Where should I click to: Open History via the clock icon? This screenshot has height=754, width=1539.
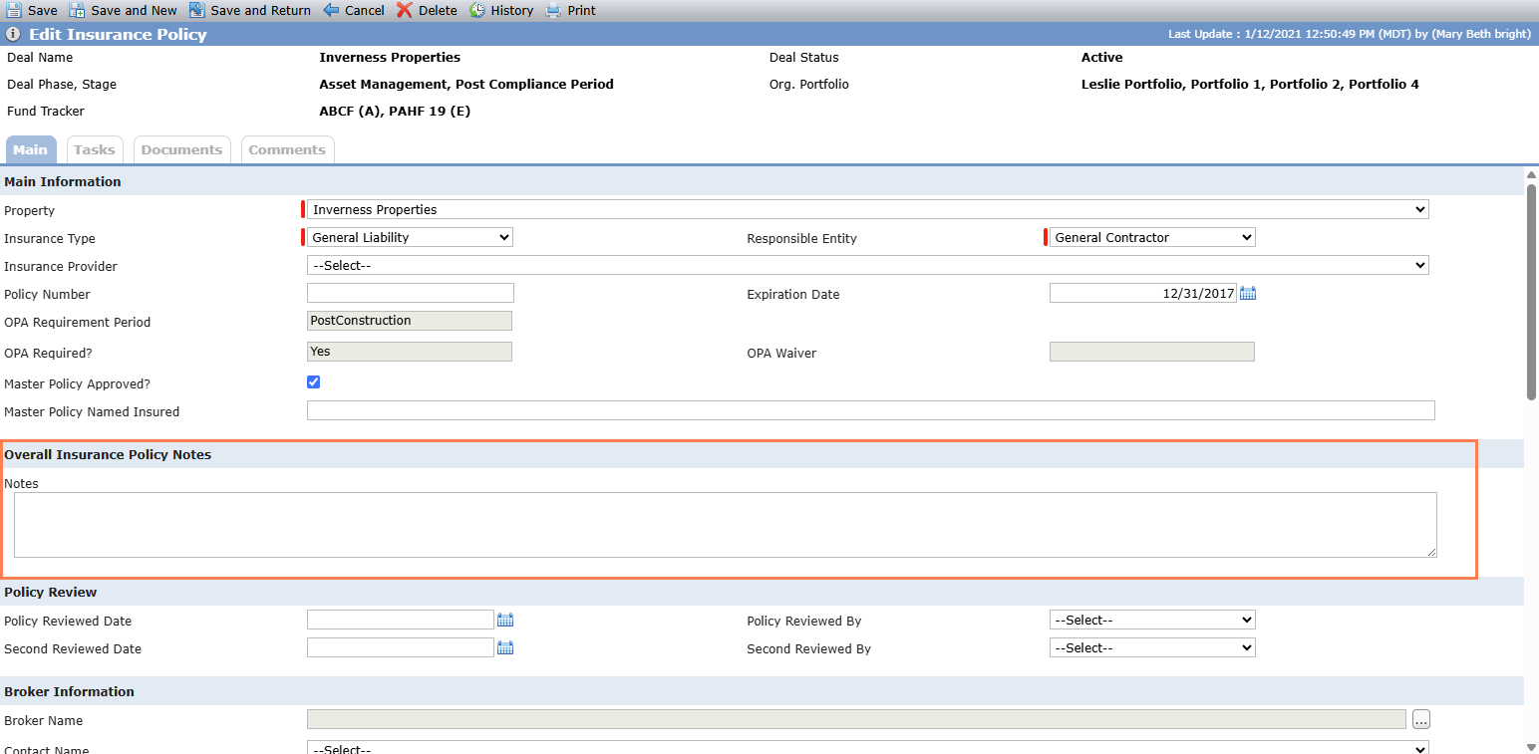[x=477, y=10]
